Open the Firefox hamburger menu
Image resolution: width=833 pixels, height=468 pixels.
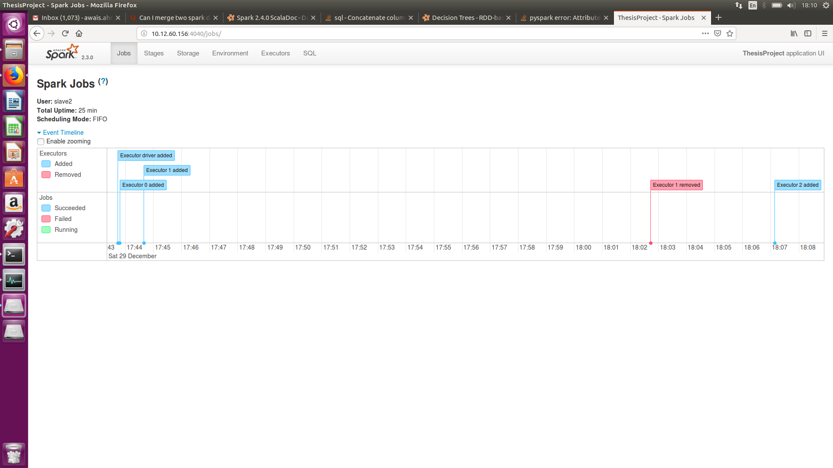825,33
